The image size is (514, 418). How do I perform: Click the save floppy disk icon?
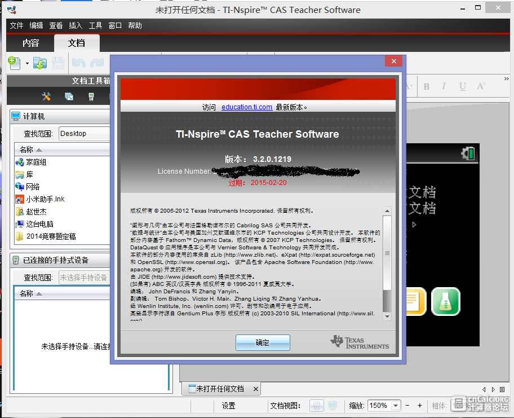[58, 63]
